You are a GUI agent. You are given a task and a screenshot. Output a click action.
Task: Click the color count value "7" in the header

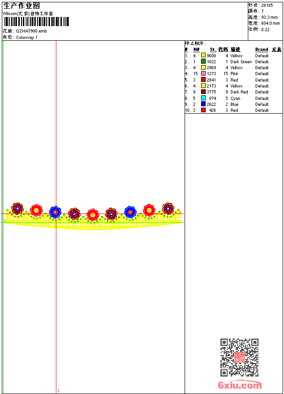tap(262, 11)
